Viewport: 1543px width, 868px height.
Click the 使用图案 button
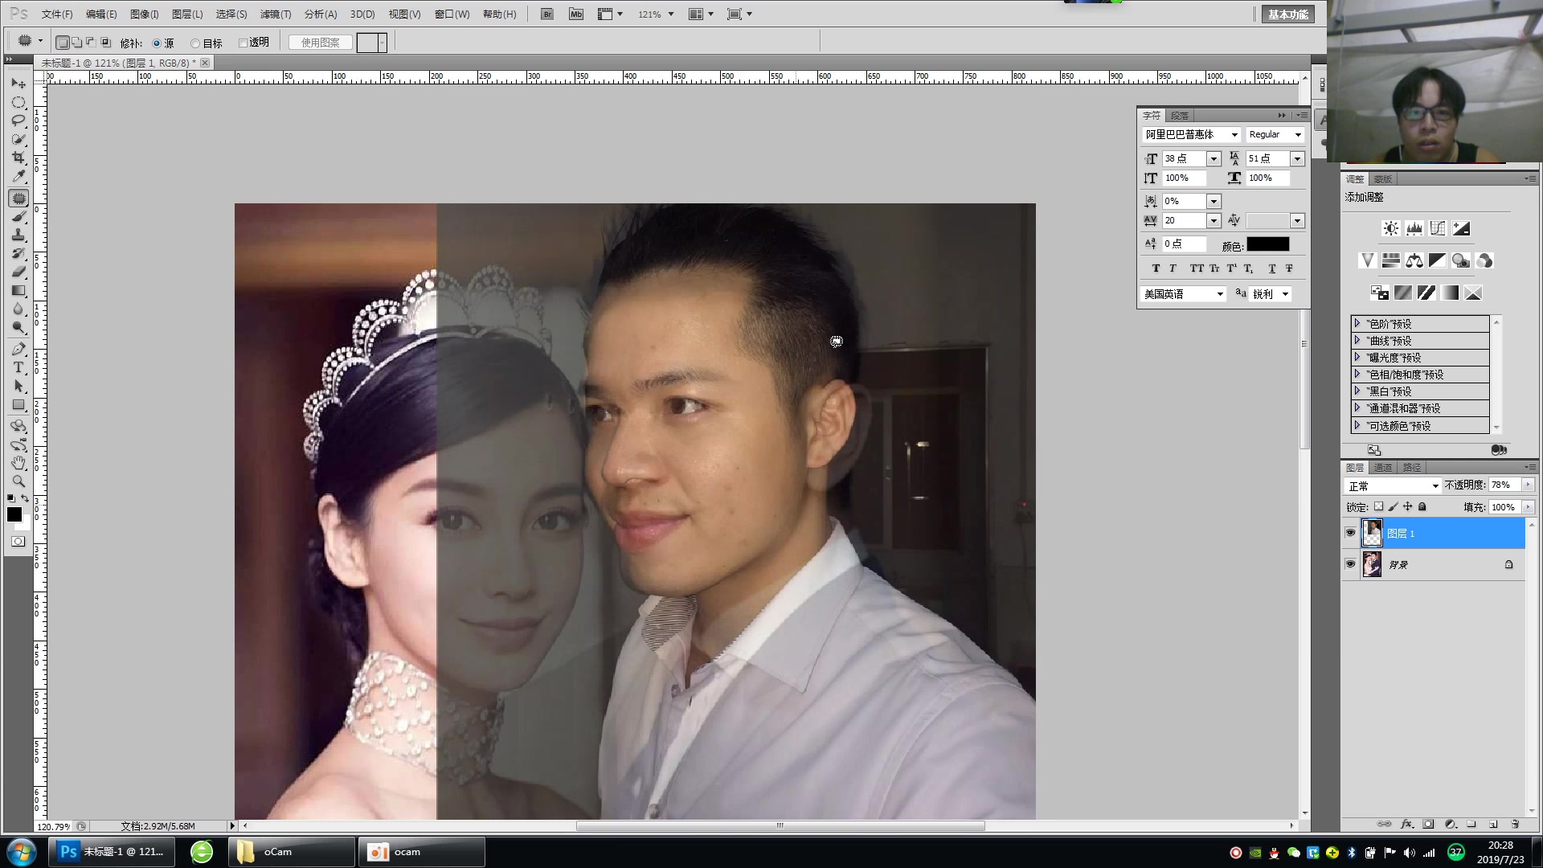tap(321, 43)
